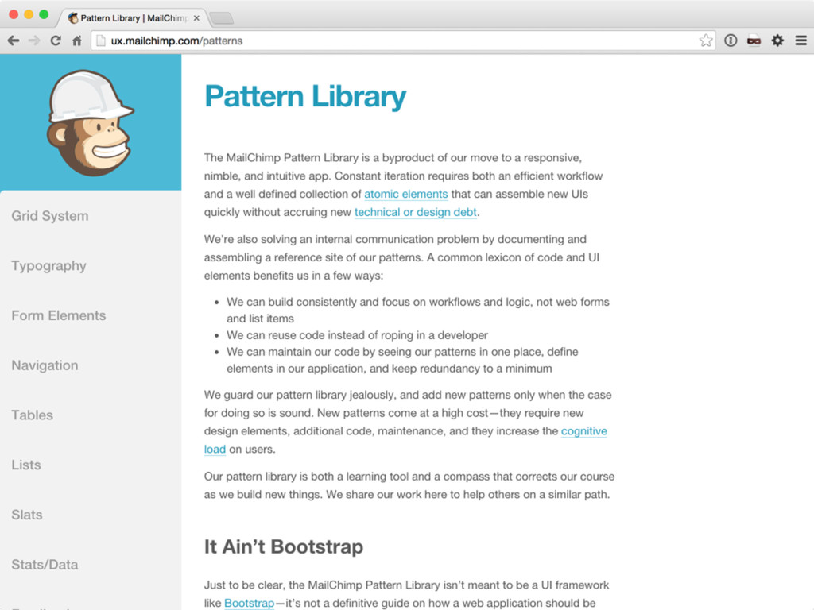814x610 pixels.
Task: Open the Chrome hamburger menu
Action: tap(800, 41)
